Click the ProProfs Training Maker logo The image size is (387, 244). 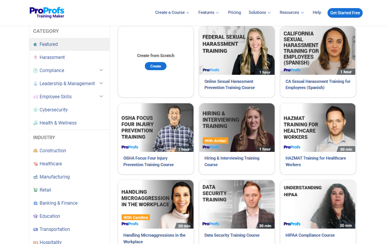click(47, 13)
